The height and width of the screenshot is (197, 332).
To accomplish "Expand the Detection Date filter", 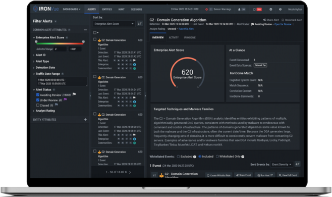I will coord(44,67).
